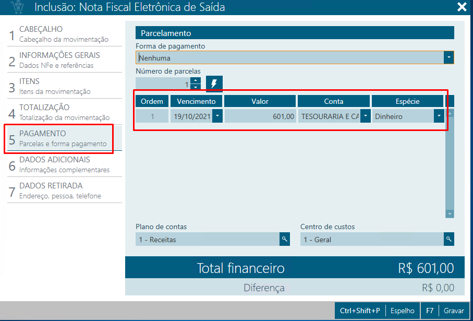Viewport: 473px width, 321px height.
Task: Go to step 1 Cabeçalho
Action: (65, 34)
